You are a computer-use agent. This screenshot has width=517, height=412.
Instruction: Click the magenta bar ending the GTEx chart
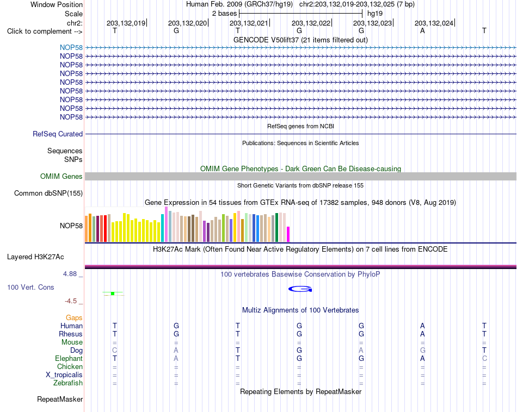click(x=288, y=234)
